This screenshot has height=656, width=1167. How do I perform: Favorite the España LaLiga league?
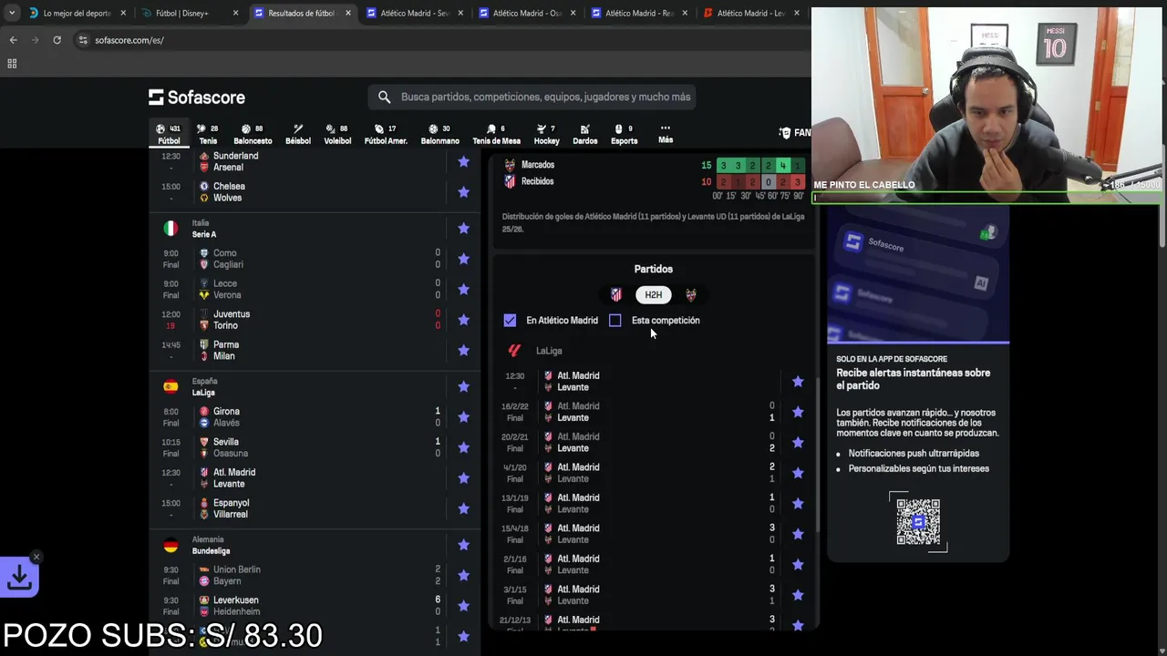tap(463, 387)
